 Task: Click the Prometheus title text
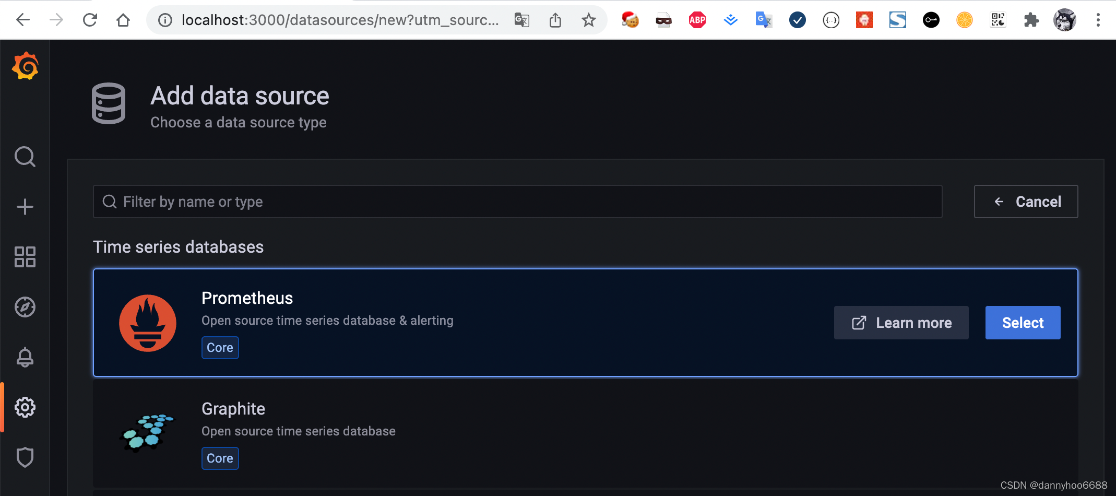(x=247, y=298)
